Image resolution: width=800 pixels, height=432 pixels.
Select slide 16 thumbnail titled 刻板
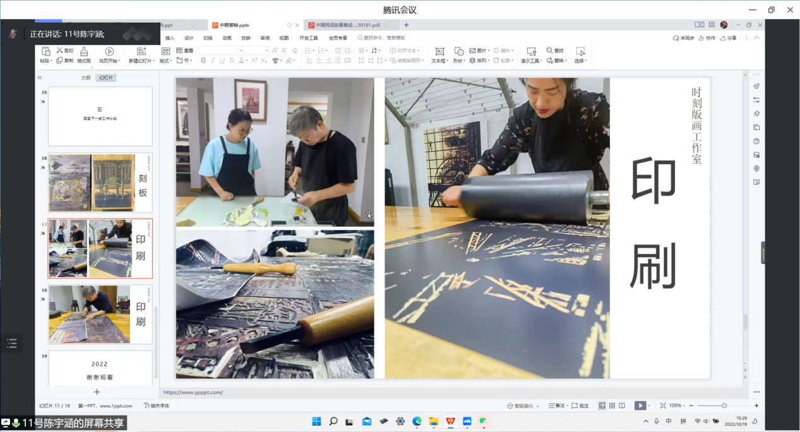point(100,183)
